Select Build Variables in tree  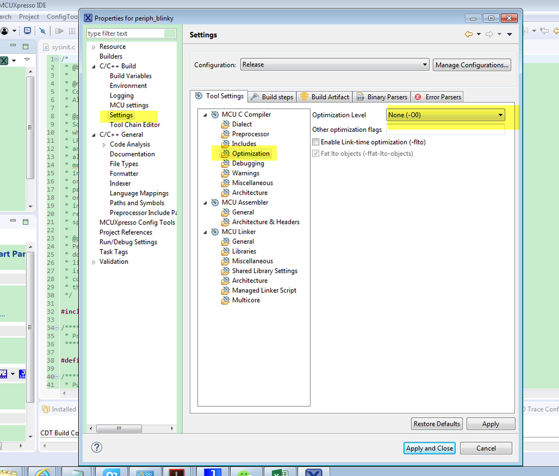click(x=130, y=76)
